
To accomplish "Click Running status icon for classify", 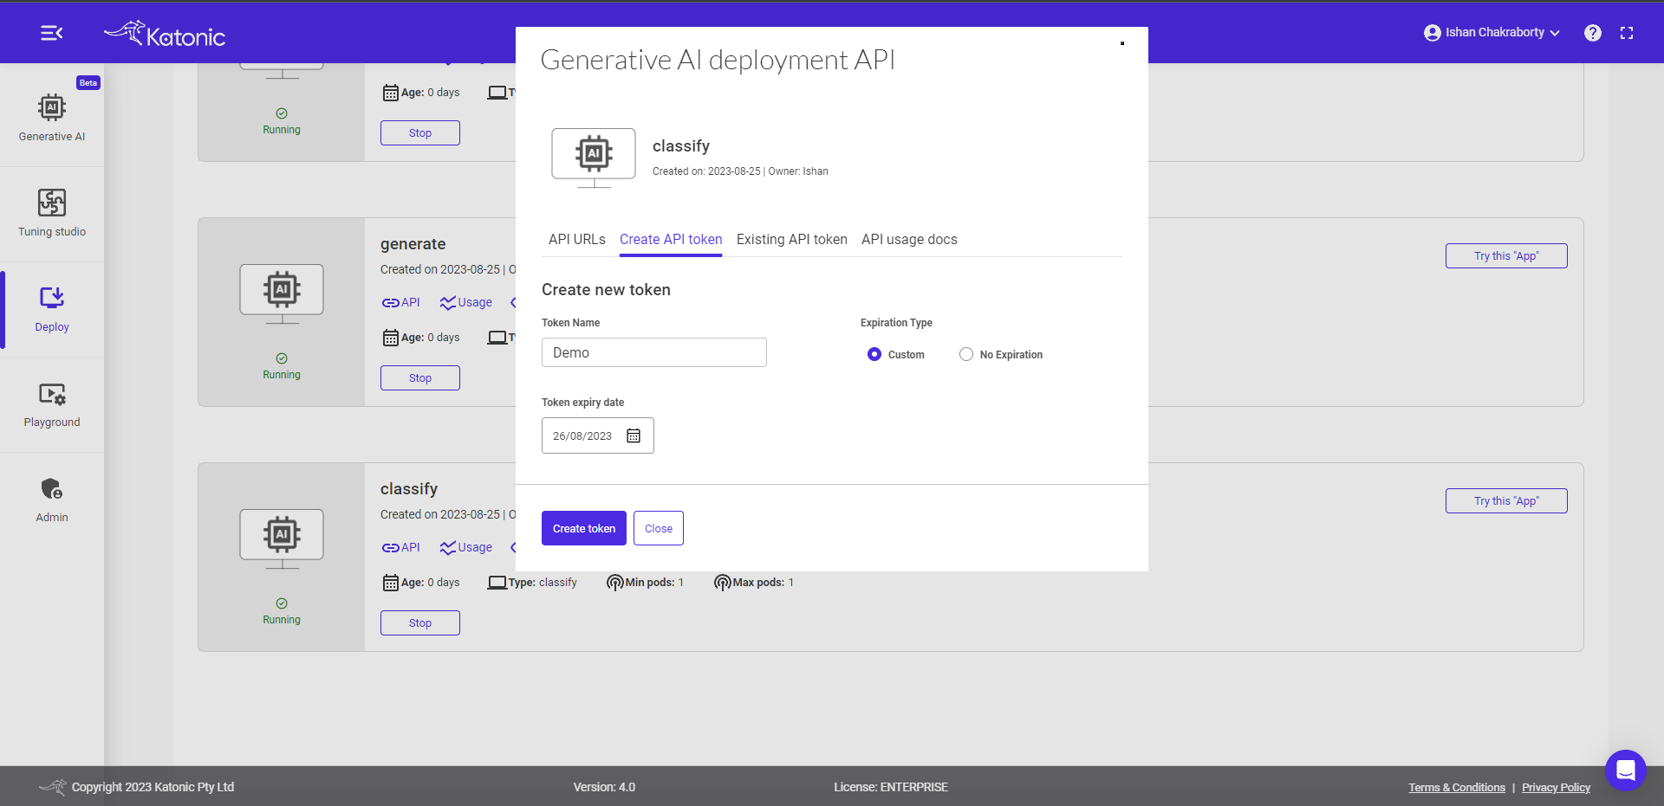I will pos(282,603).
